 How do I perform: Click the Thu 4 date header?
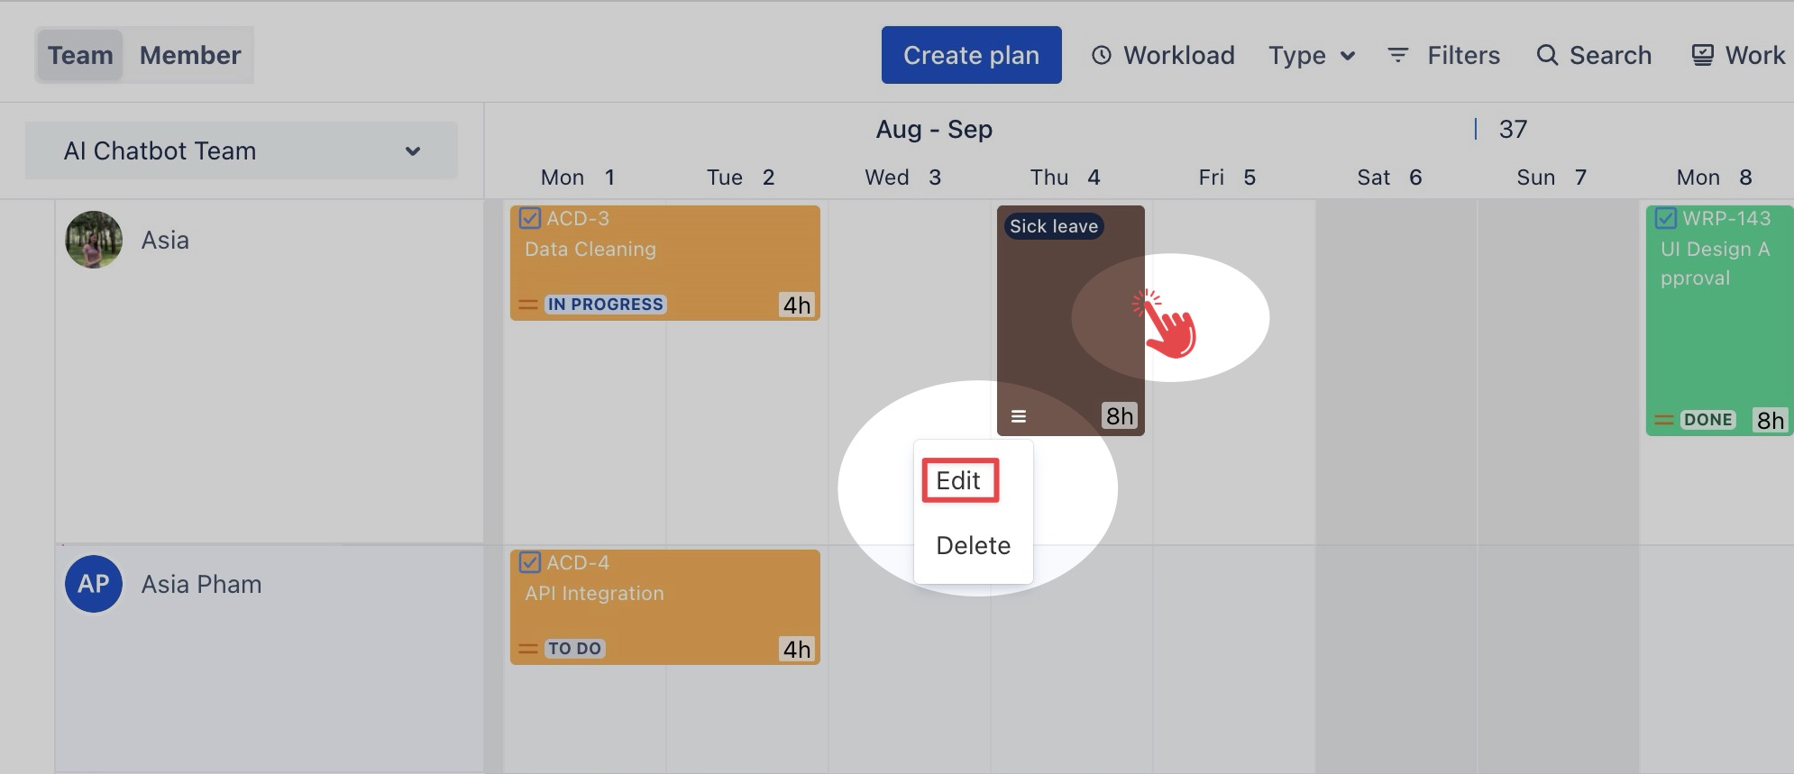click(x=1065, y=178)
